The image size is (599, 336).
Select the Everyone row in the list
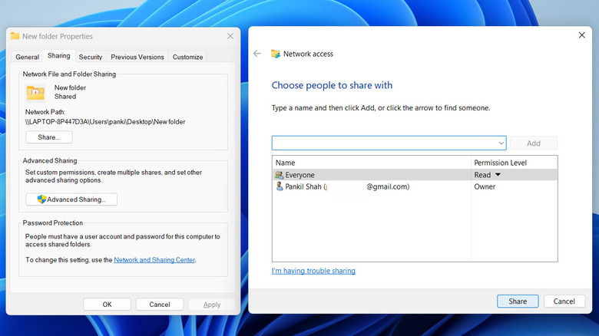369,175
